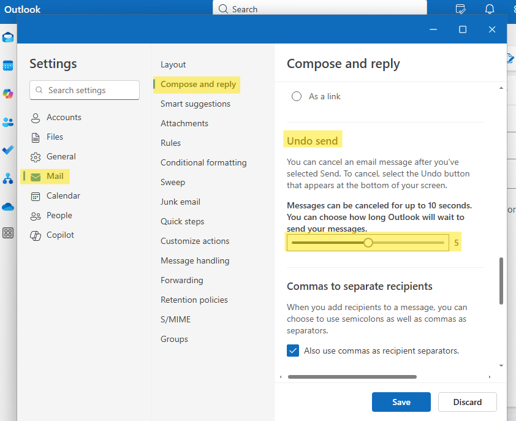
Task: Click the Undo send delay slider handle
Action: pos(368,243)
